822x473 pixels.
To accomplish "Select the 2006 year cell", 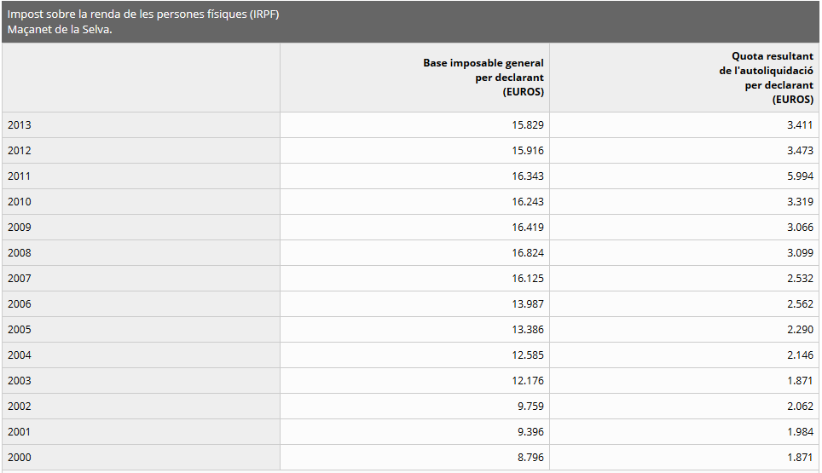I will (x=20, y=304).
